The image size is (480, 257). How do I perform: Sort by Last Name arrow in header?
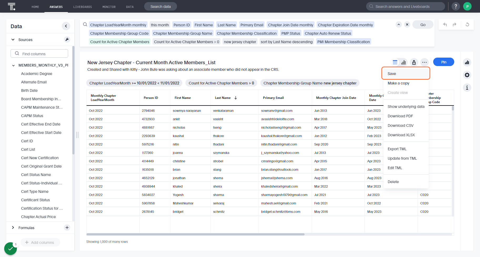pyautogui.click(x=236, y=98)
